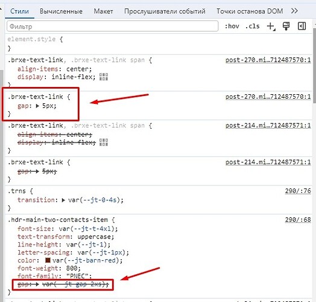Click the text-transform uppercase value
Image resolution: width=316 pixels, height=302 pixels.
point(95,237)
